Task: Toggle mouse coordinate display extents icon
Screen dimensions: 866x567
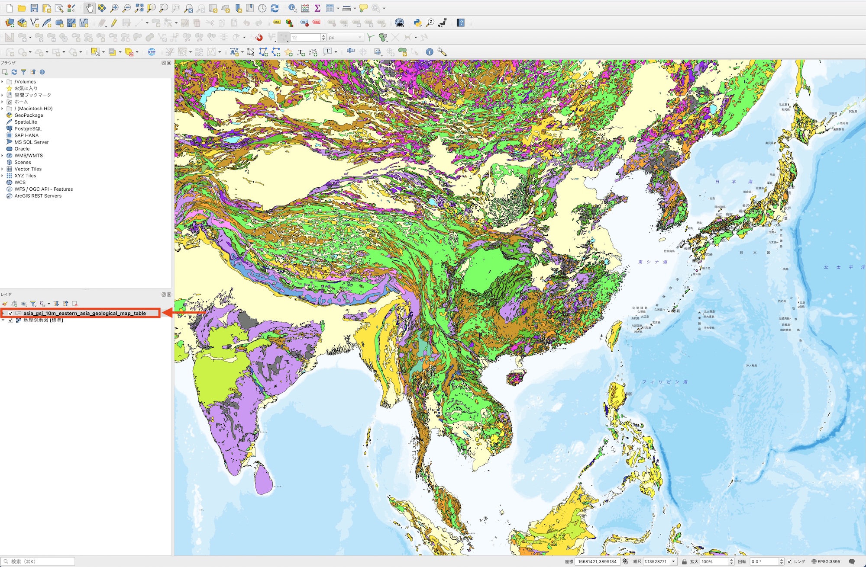Action: 625,561
